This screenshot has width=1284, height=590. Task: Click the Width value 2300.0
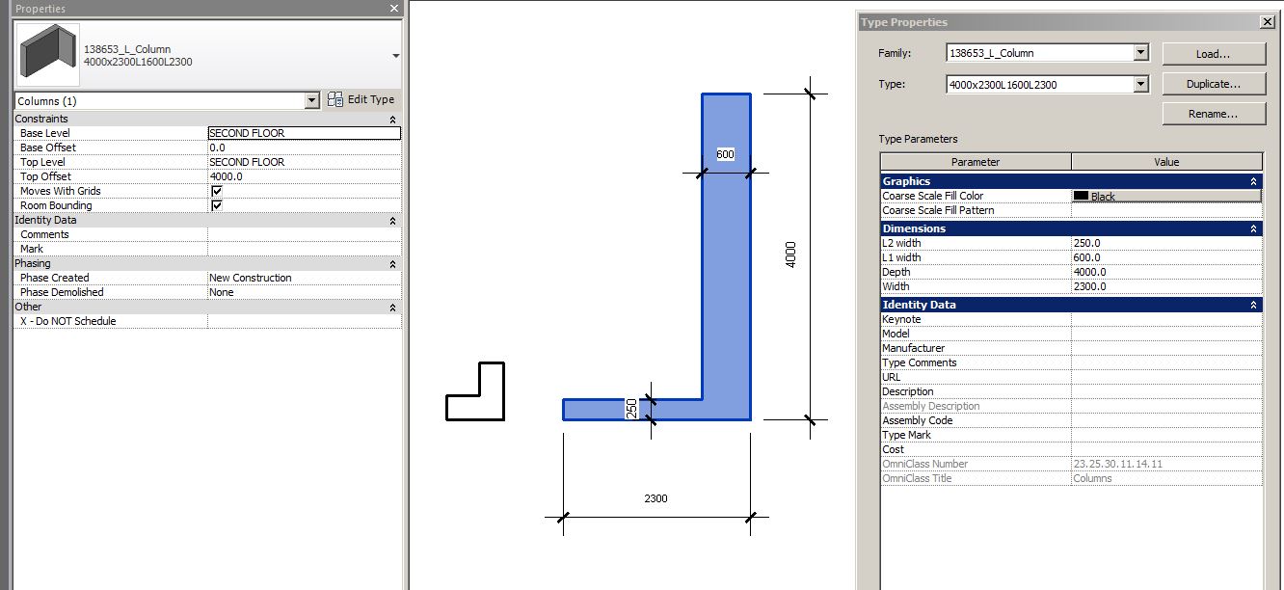tap(1166, 286)
